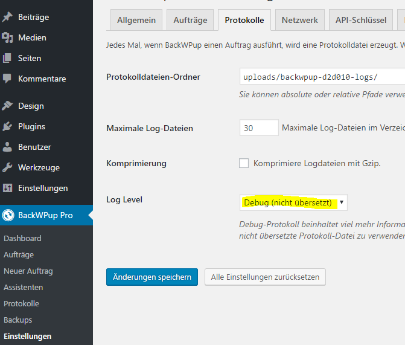Click the Einstellungen sliders icon
405x345 pixels.
[7, 188]
